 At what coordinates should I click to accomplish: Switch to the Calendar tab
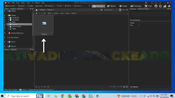click(x=20, y=9)
